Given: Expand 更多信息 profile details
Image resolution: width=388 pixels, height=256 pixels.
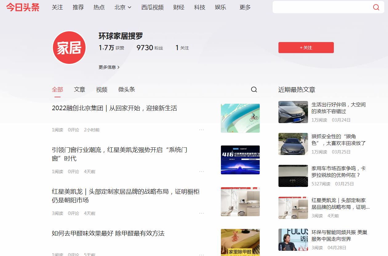Looking at the screenshot, I should [109, 67].
